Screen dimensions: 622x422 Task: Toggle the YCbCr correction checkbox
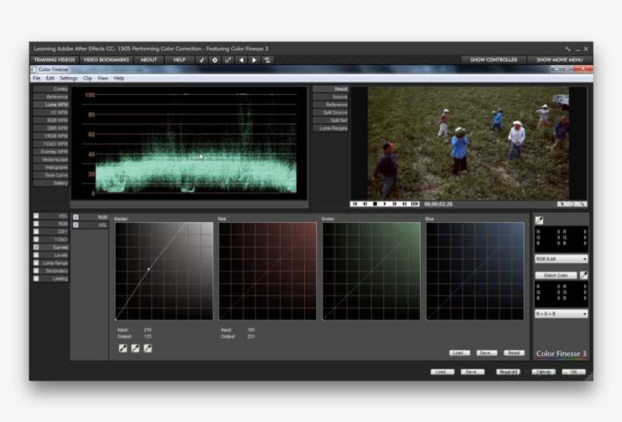pos(36,239)
